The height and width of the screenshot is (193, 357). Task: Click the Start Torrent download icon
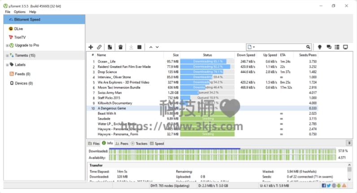pyautogui.click(x=131, y=47)
